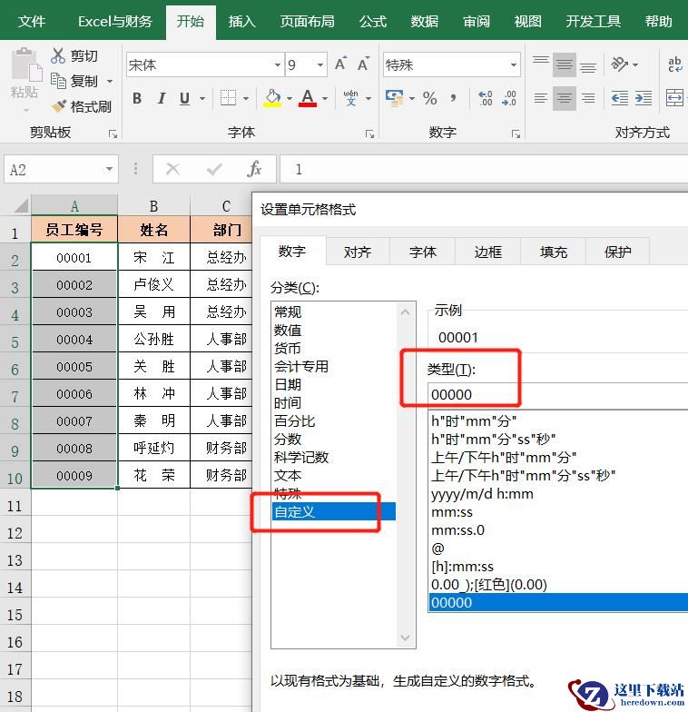This screenshot has height=712, width=688.
Task: Select the Format Painter (格式刷) brush
Action: coord(58,106)
